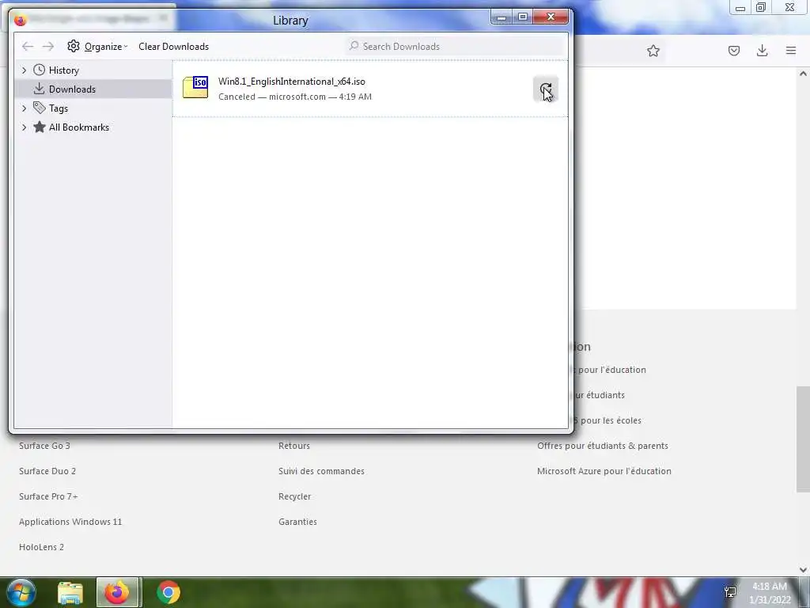
Task: Open Microsoft Azure pour l'éducation link
Action: click(604, 471)
